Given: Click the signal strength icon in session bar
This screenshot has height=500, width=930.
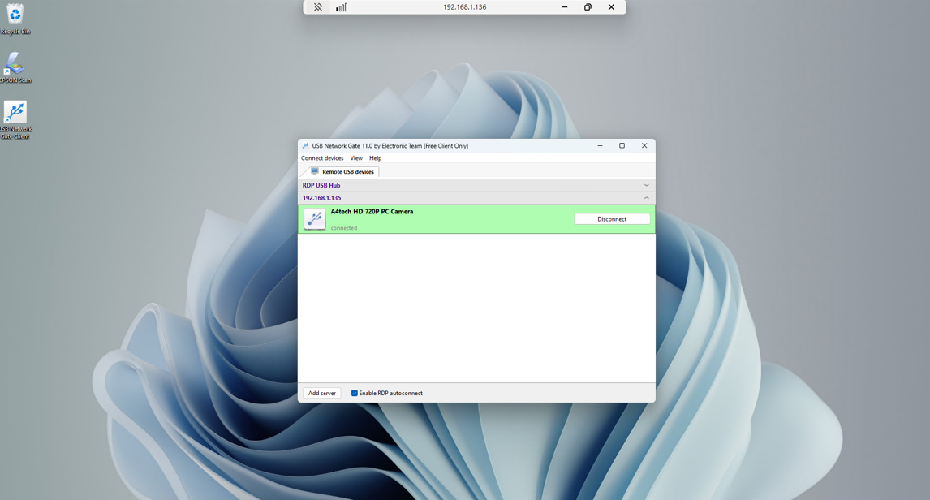Looking at the screenshot, I should (342, 7).
